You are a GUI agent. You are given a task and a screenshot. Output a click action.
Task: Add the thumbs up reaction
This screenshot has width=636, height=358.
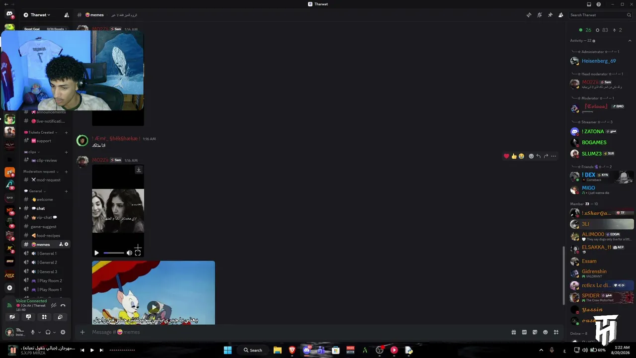(514, 156)
